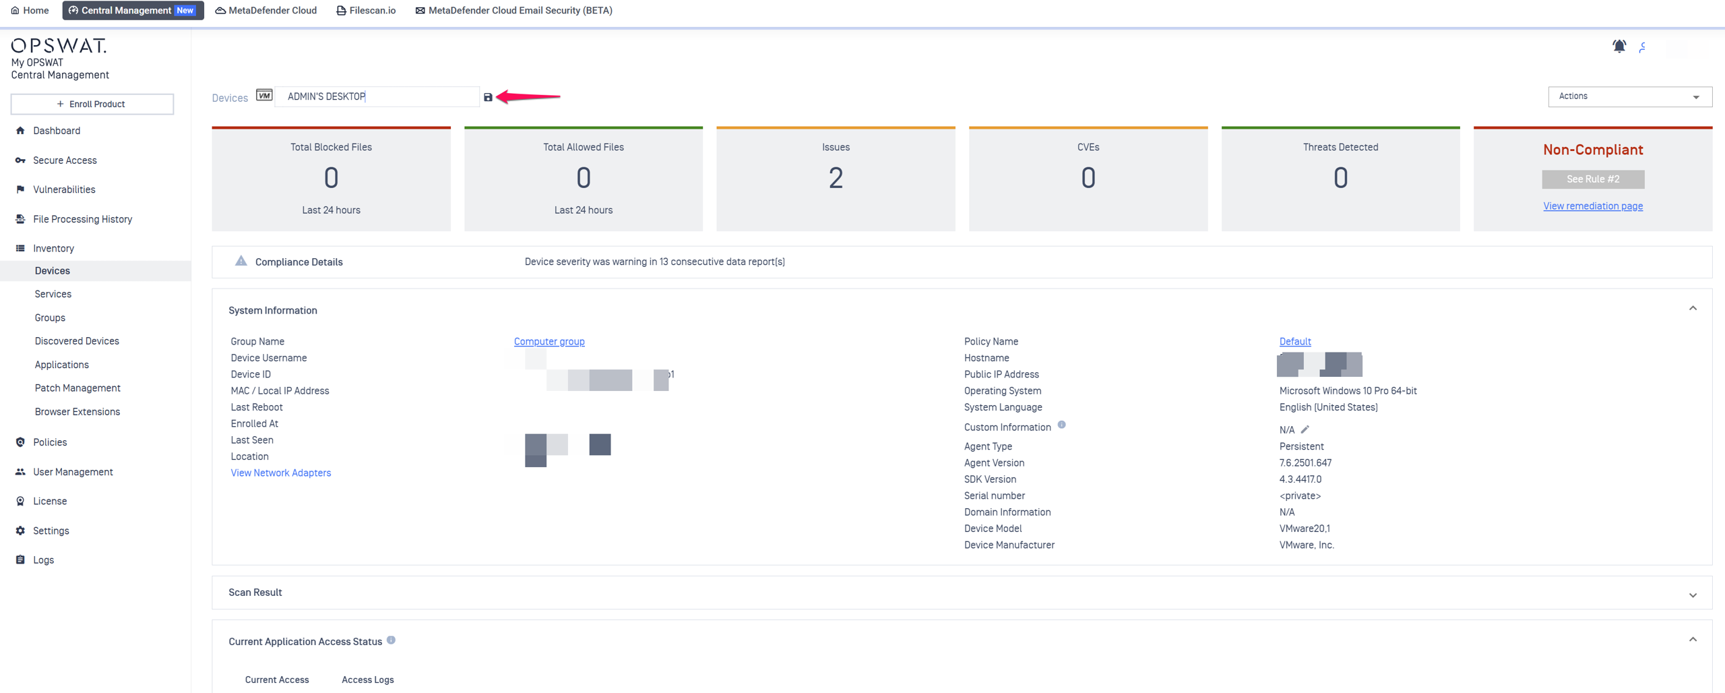Collapse Current Application Access Status section
Image resolution: width=1725 pixels, height=693 pixels.
click(x=1692, y=639)
